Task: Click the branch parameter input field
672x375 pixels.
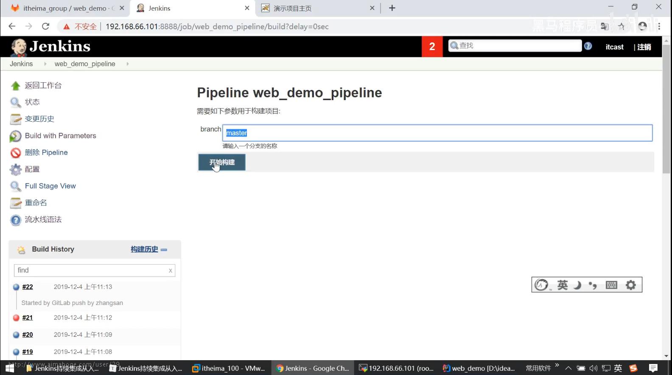Action: pyautogui.click(x=437, y=133)
